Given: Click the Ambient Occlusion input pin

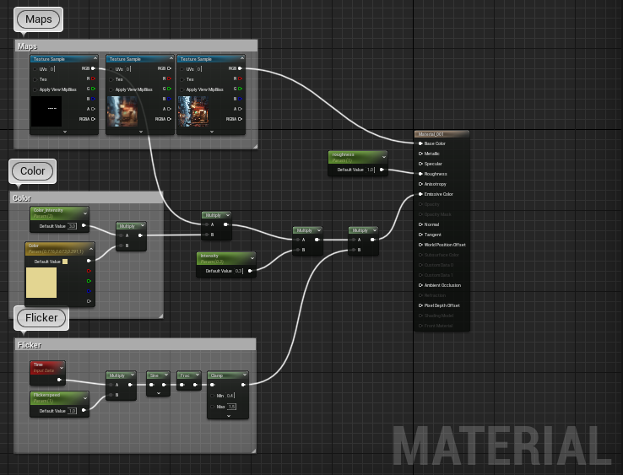Looking at the screenshot, I should 420,285.
